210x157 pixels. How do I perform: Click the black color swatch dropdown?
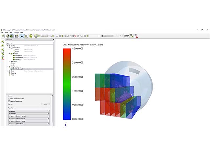coord(107,36)
